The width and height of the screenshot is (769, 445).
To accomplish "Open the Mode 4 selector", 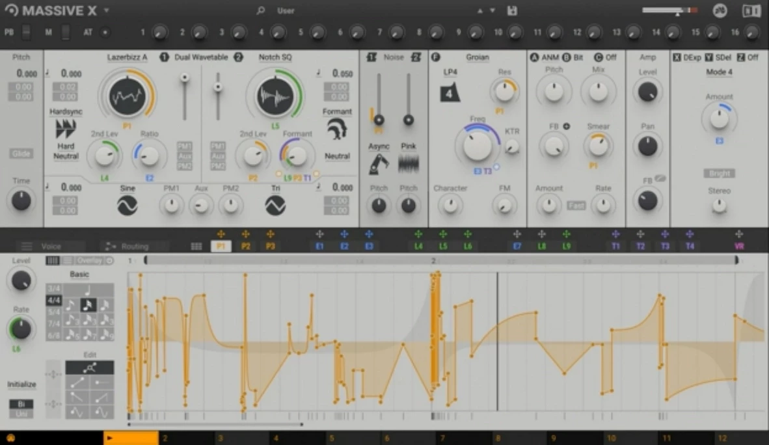I will pyautogui.click(x=719, y=72).
